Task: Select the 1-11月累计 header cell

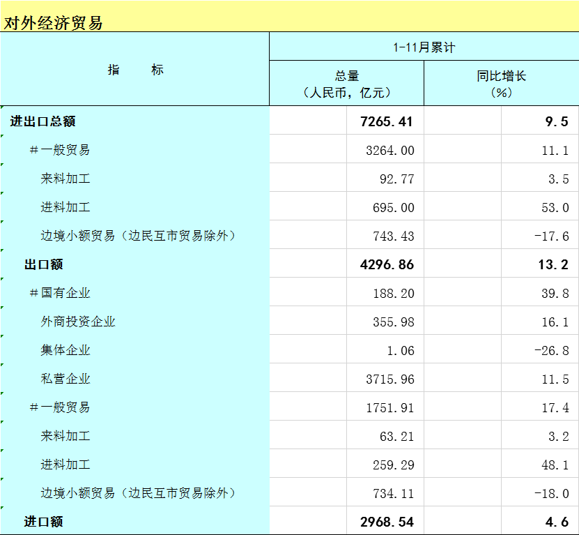Action: click(x=424, y=47)
